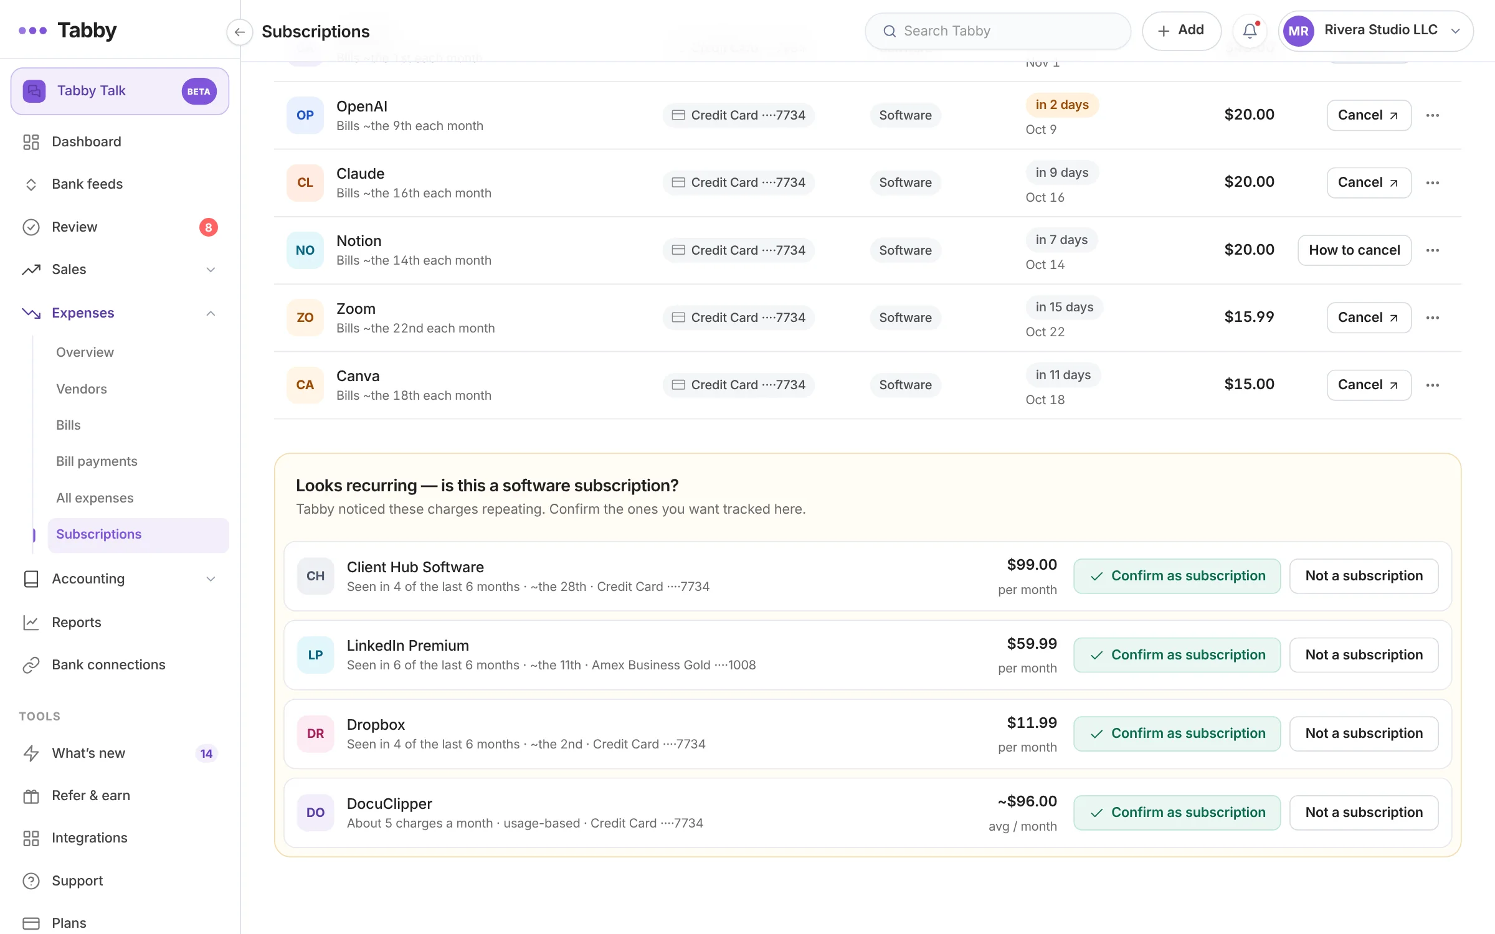The height and width of the screenshot is (934, 1495).
Task: Confirm Client Hub Software as subscription
Action: (1177, 576)
